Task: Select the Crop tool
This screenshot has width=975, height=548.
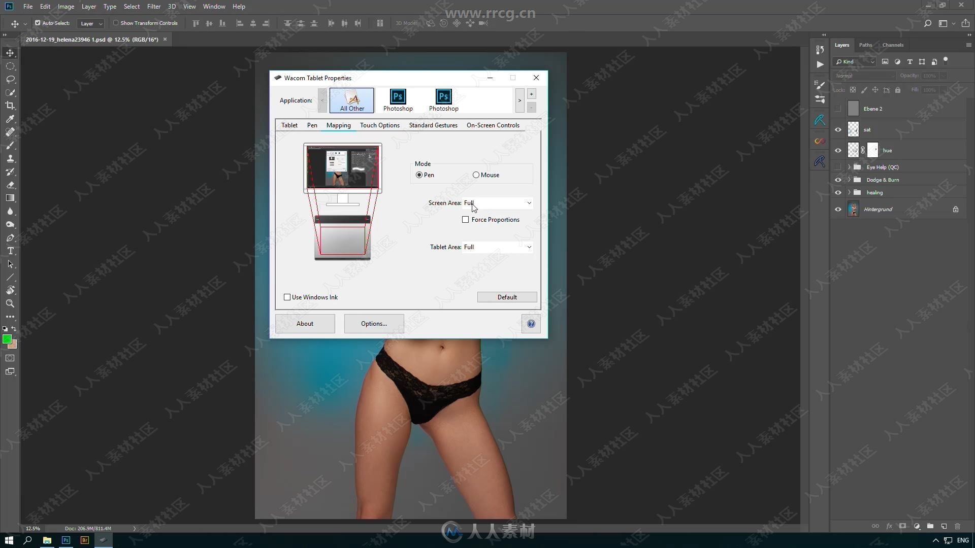Action: click(x=10, y=106)
